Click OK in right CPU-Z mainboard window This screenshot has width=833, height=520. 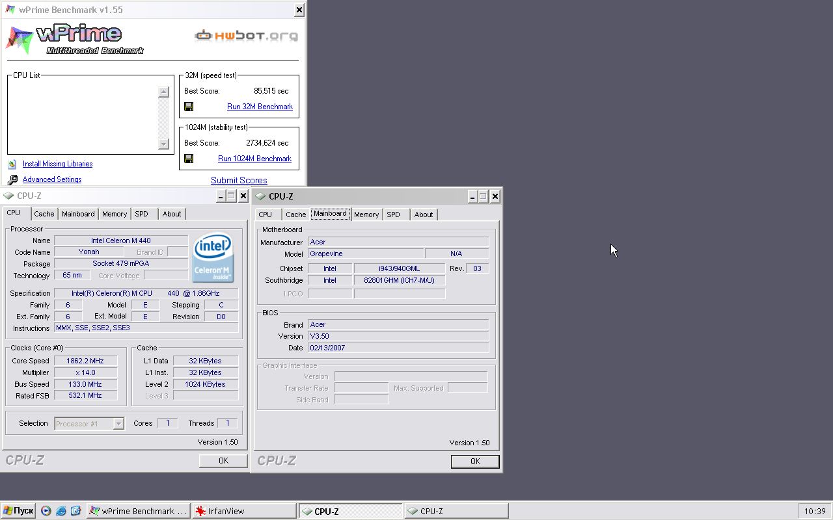click(x=475, y=461)
